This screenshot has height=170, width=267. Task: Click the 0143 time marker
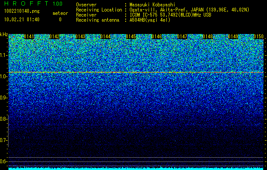point(80,37)
